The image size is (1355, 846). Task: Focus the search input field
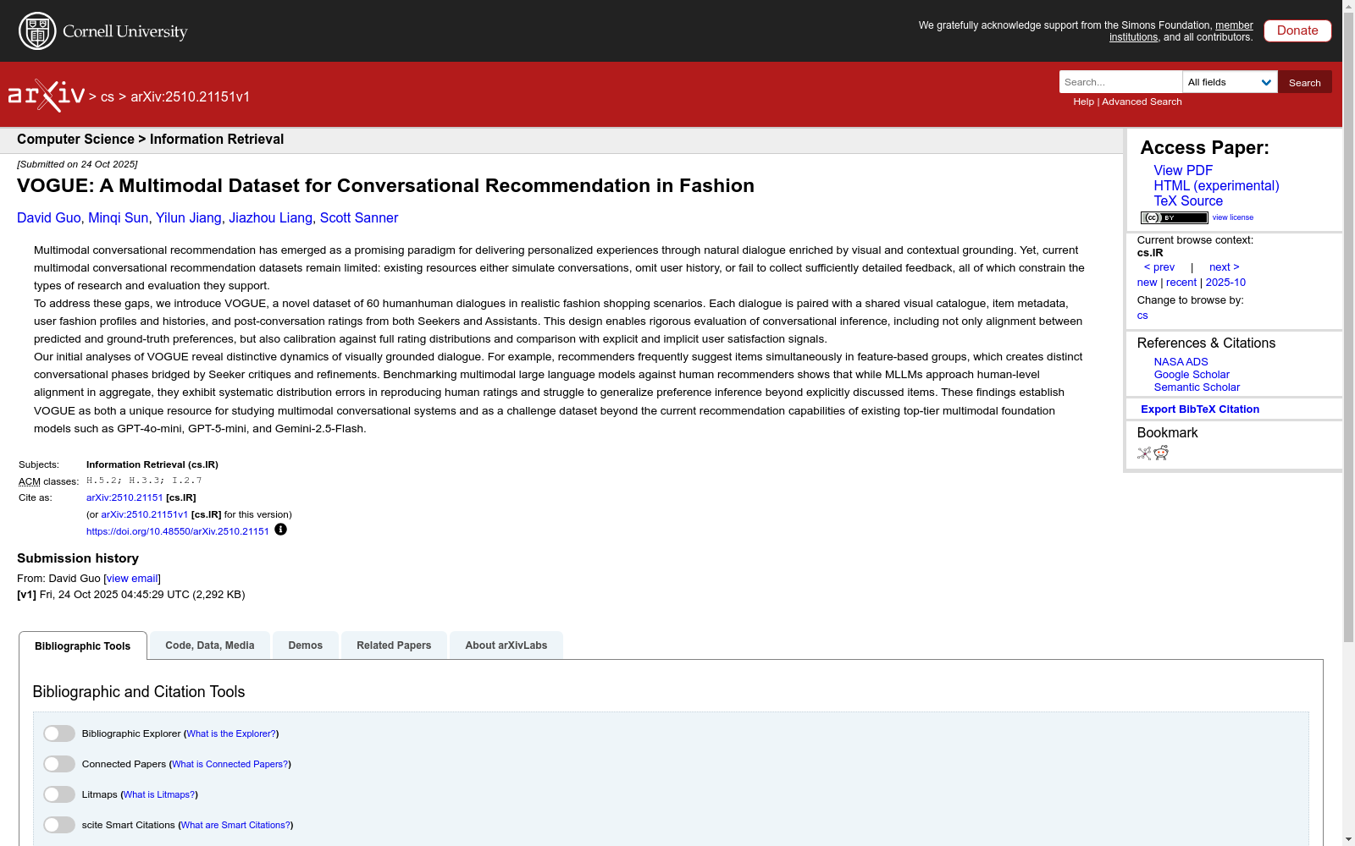[1120, 82]
